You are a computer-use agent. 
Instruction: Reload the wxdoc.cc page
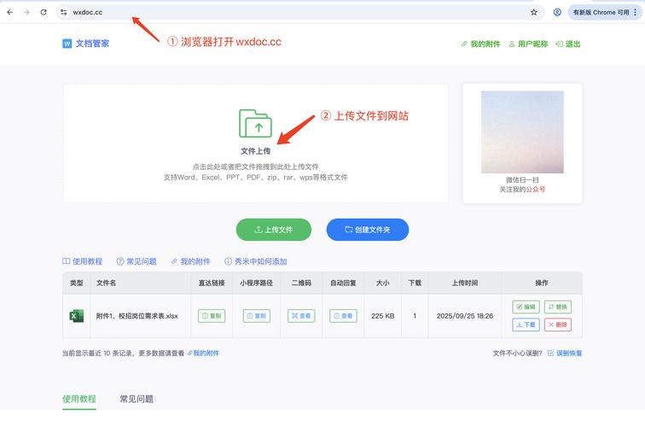44,12
